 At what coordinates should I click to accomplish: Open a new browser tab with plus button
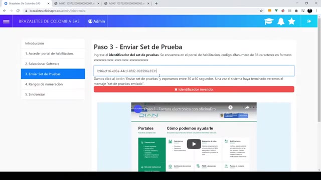click(156, 3)
